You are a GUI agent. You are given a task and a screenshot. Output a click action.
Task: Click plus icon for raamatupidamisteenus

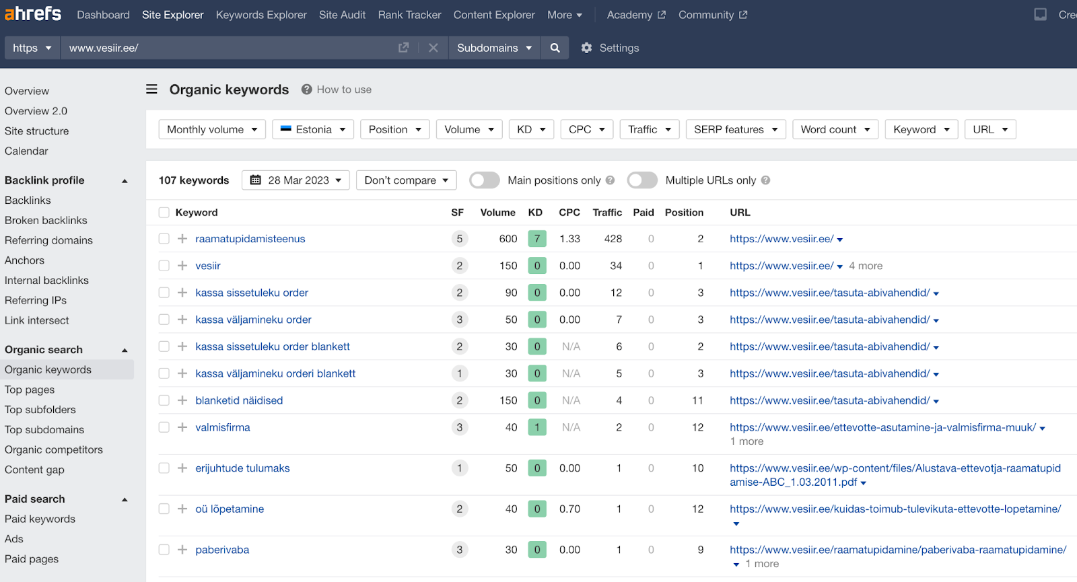pos(182,239)
